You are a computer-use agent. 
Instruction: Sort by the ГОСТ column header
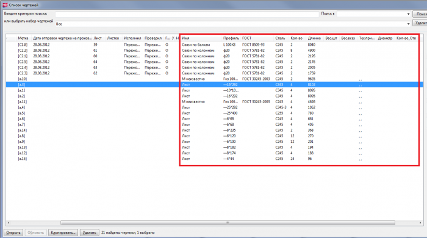(246, 38)
